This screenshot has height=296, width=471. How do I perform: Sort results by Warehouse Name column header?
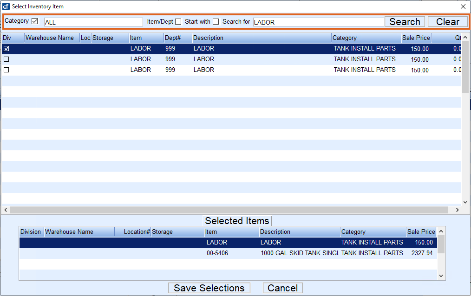coord(52,38)
